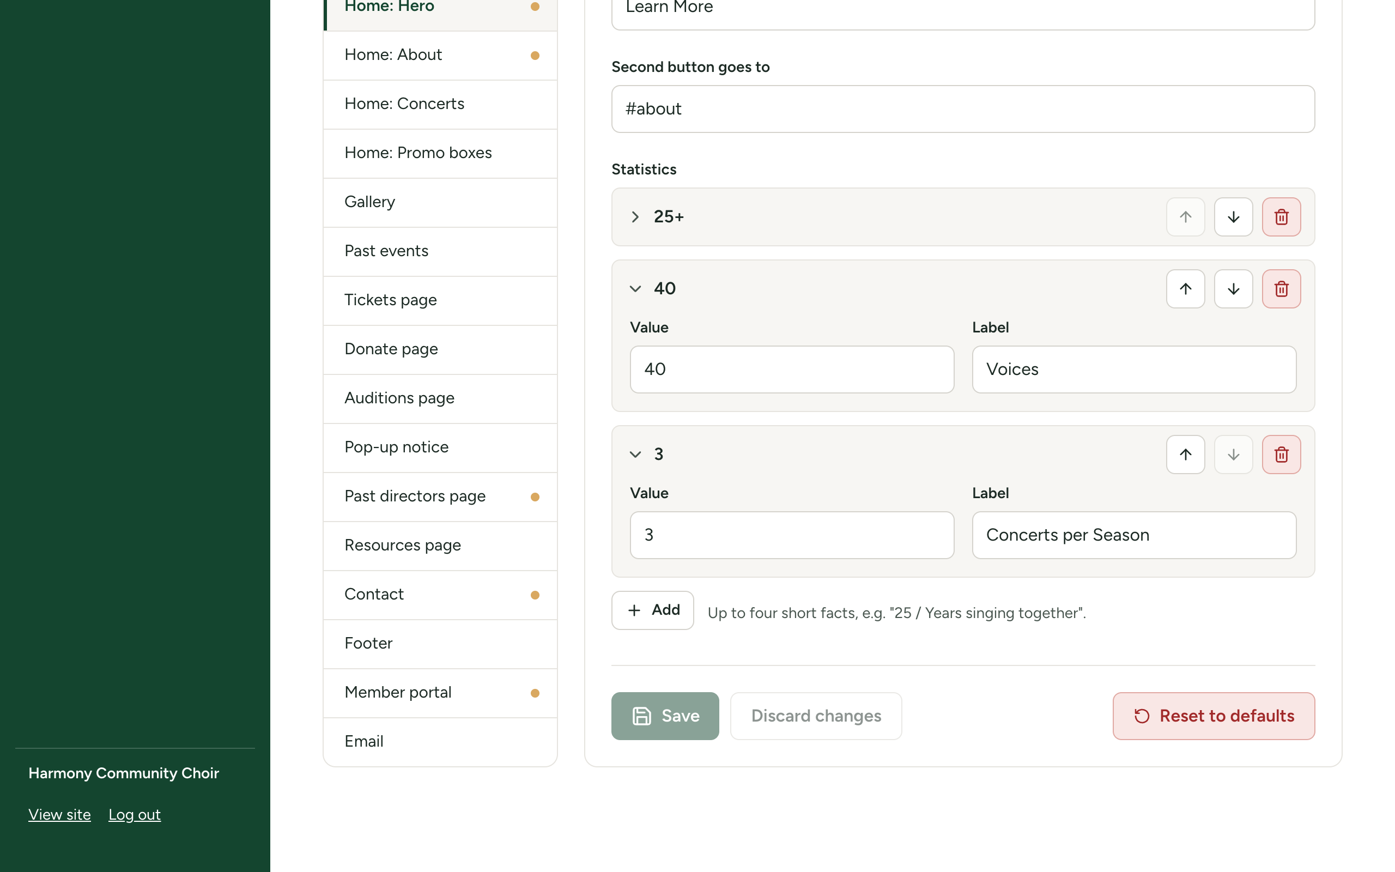Open Auditions page settings
The image size is (1395, 872).
pyautogui.click(x=440, y=398)
